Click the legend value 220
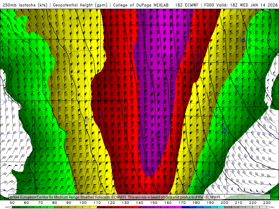Viewport: 279px width, 209px height. coord(252,203)
